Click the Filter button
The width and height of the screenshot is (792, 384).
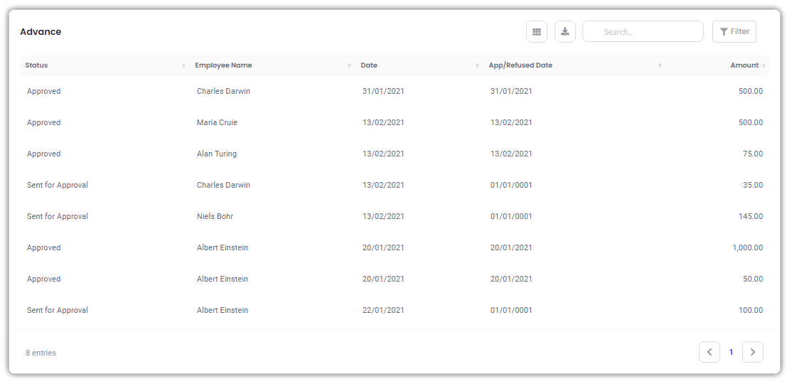[x=734, y=32]
